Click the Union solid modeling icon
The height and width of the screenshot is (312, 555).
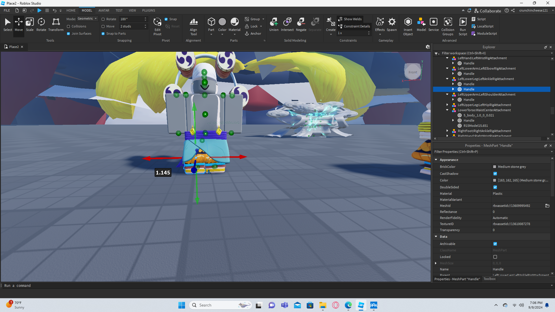(274, 24)
